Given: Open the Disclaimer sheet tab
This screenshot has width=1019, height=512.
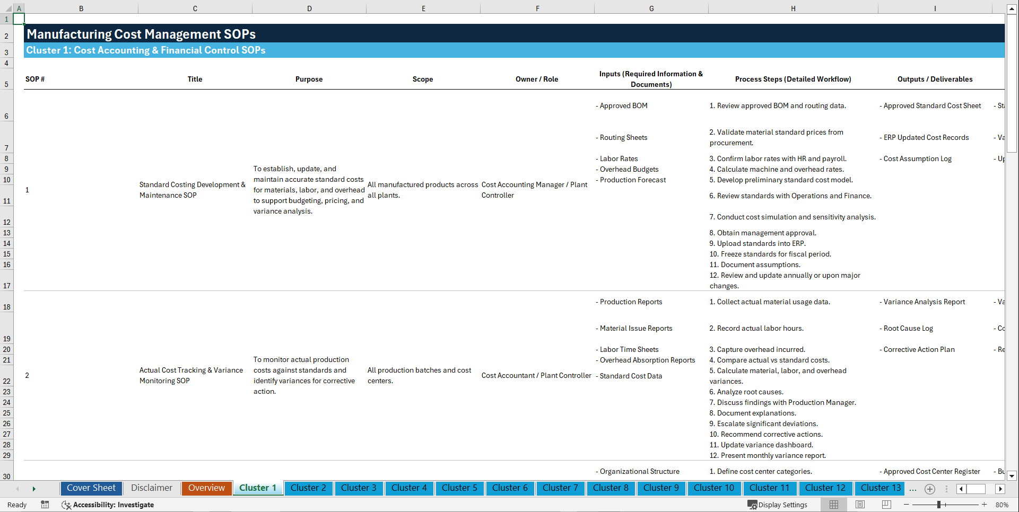Looking at the screenshot, I should (x=151, y=488).
